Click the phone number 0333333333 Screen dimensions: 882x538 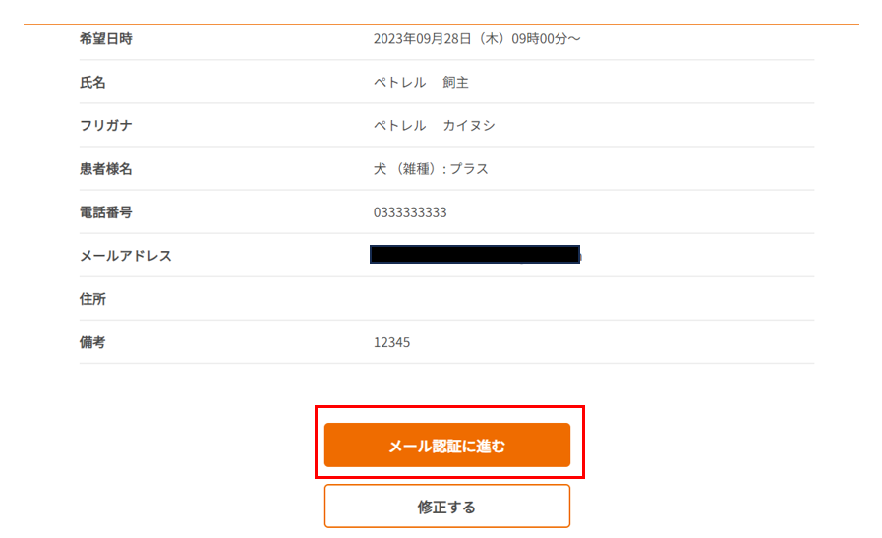coord(410,212)
